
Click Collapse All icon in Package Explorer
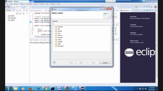click(17, 13)
